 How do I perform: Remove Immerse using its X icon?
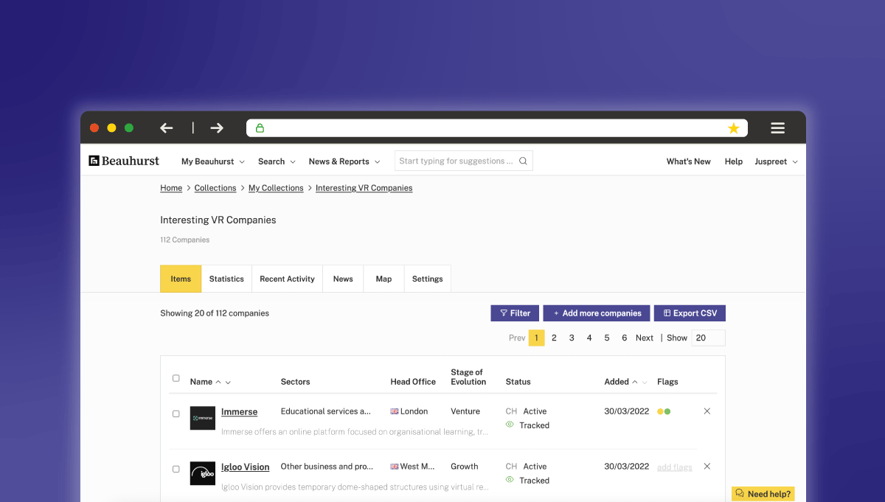click(x=707, y=411)
